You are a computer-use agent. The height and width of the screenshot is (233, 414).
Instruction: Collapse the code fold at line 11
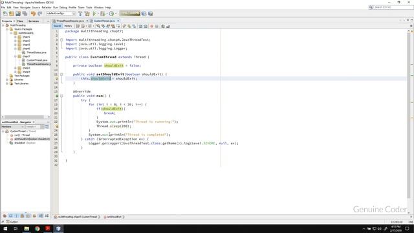61,74
